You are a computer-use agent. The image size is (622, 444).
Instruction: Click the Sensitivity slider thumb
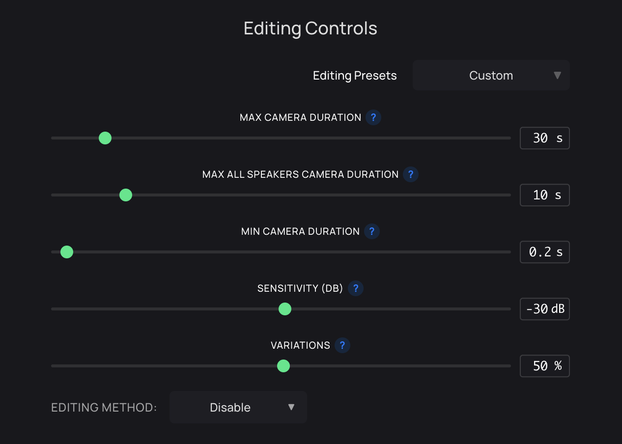284,309
